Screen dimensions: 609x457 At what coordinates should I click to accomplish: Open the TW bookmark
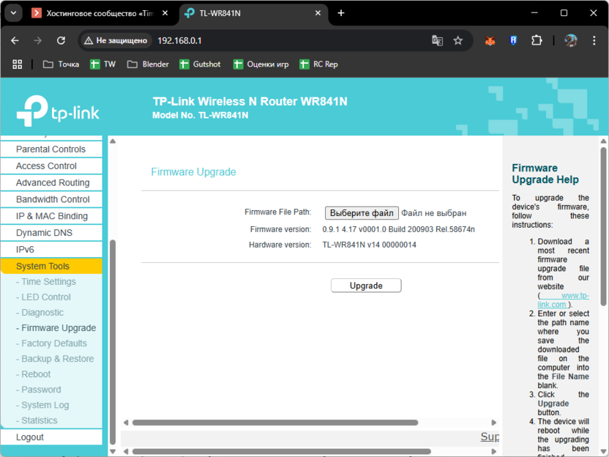click(103, 64)
